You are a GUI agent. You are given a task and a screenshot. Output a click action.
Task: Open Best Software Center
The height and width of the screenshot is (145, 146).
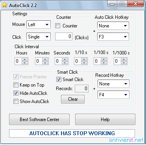click(x=39, y=120)
